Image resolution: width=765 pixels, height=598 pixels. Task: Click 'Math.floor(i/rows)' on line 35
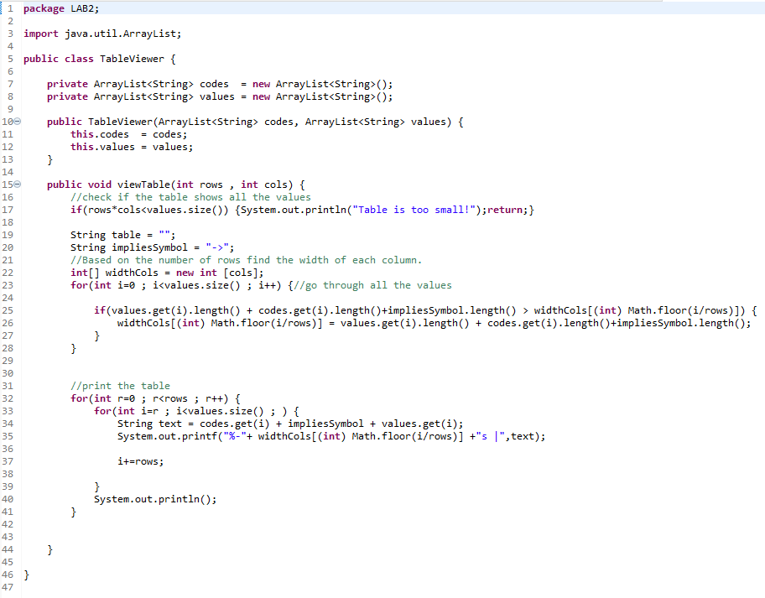404,437
